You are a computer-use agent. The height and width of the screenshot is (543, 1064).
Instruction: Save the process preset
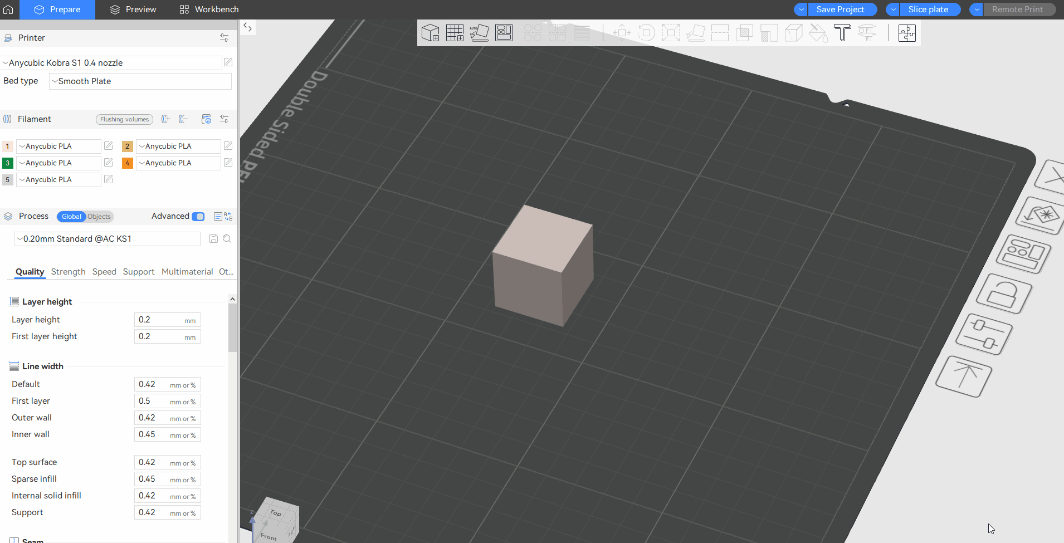tap(213, 239)
